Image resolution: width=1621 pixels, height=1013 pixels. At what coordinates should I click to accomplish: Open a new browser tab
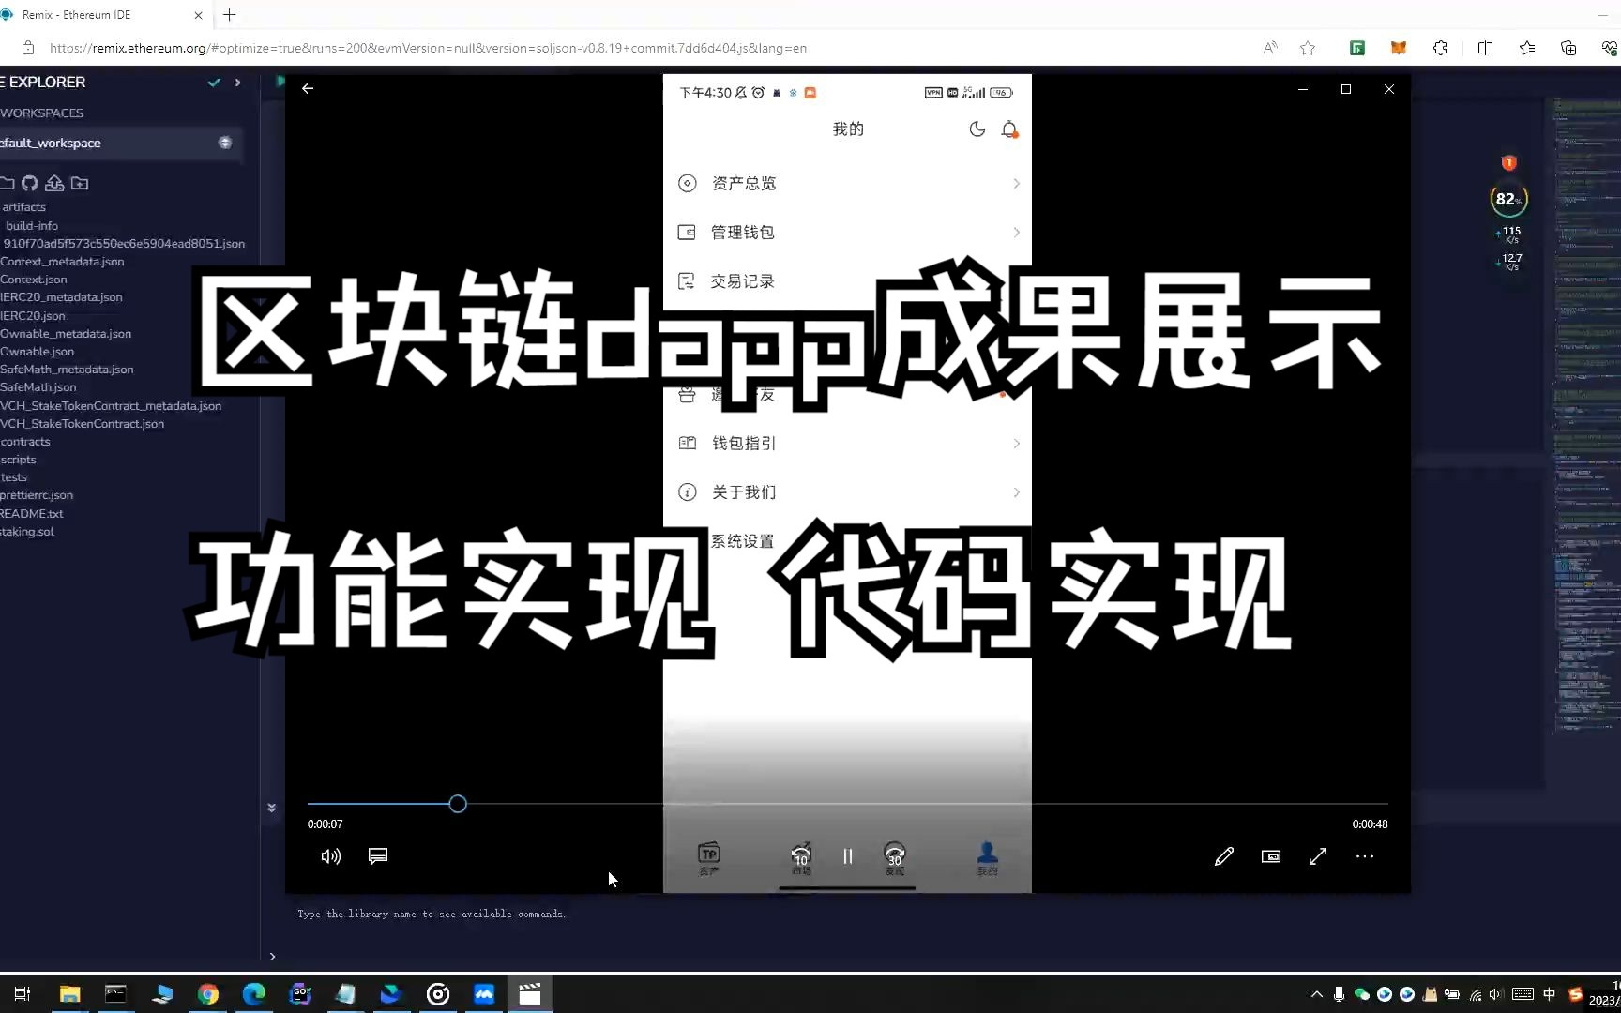[229, 14]
